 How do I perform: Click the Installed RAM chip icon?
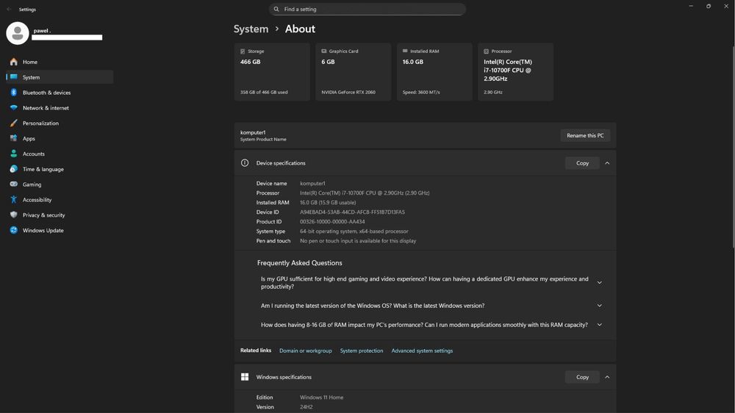pyautogui.click(x=405, y=51)
